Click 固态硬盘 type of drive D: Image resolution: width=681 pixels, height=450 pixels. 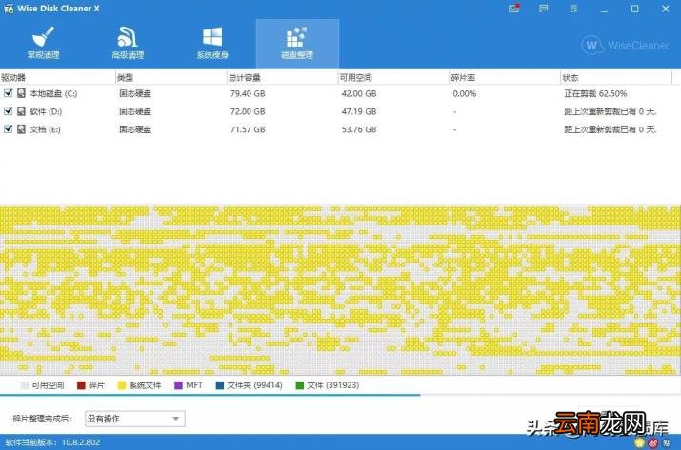[135, 111]
